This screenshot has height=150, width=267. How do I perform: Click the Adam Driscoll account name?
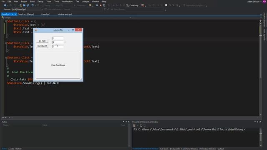[253, 2]
